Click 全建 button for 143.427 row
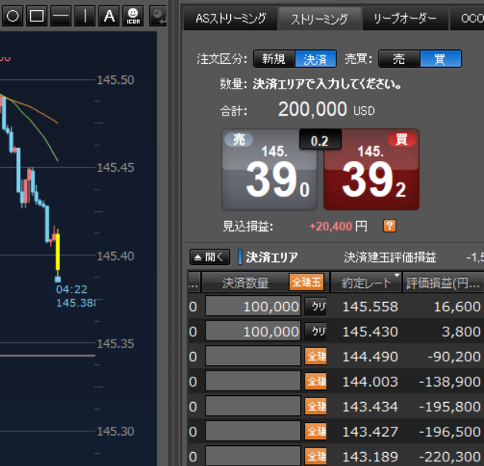This screenshot has height=466, width=484. 315,431
